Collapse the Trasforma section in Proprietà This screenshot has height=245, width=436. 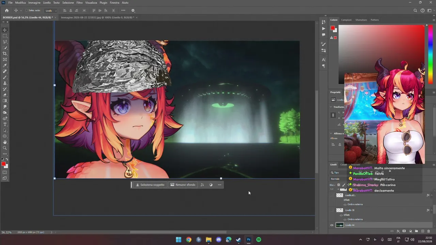point(331,107)
